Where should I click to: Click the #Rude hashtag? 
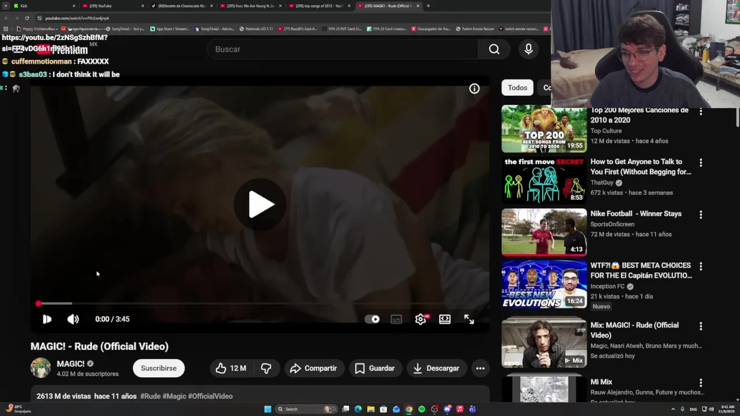pos(150,396)
